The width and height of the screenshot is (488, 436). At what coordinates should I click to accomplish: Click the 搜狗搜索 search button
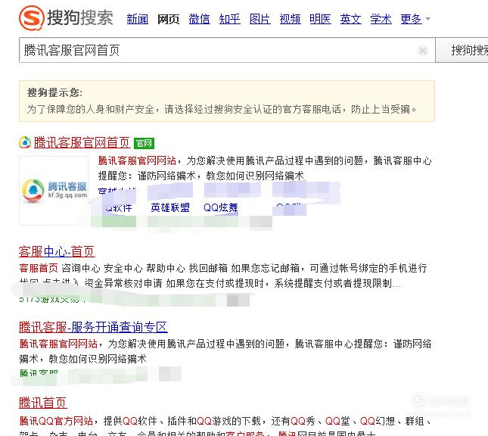(x=462, y=50)
